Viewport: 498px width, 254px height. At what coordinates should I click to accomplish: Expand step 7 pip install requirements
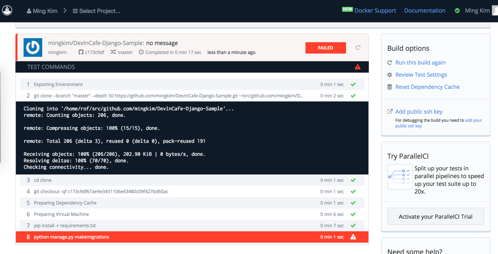[x=192, y=225]
